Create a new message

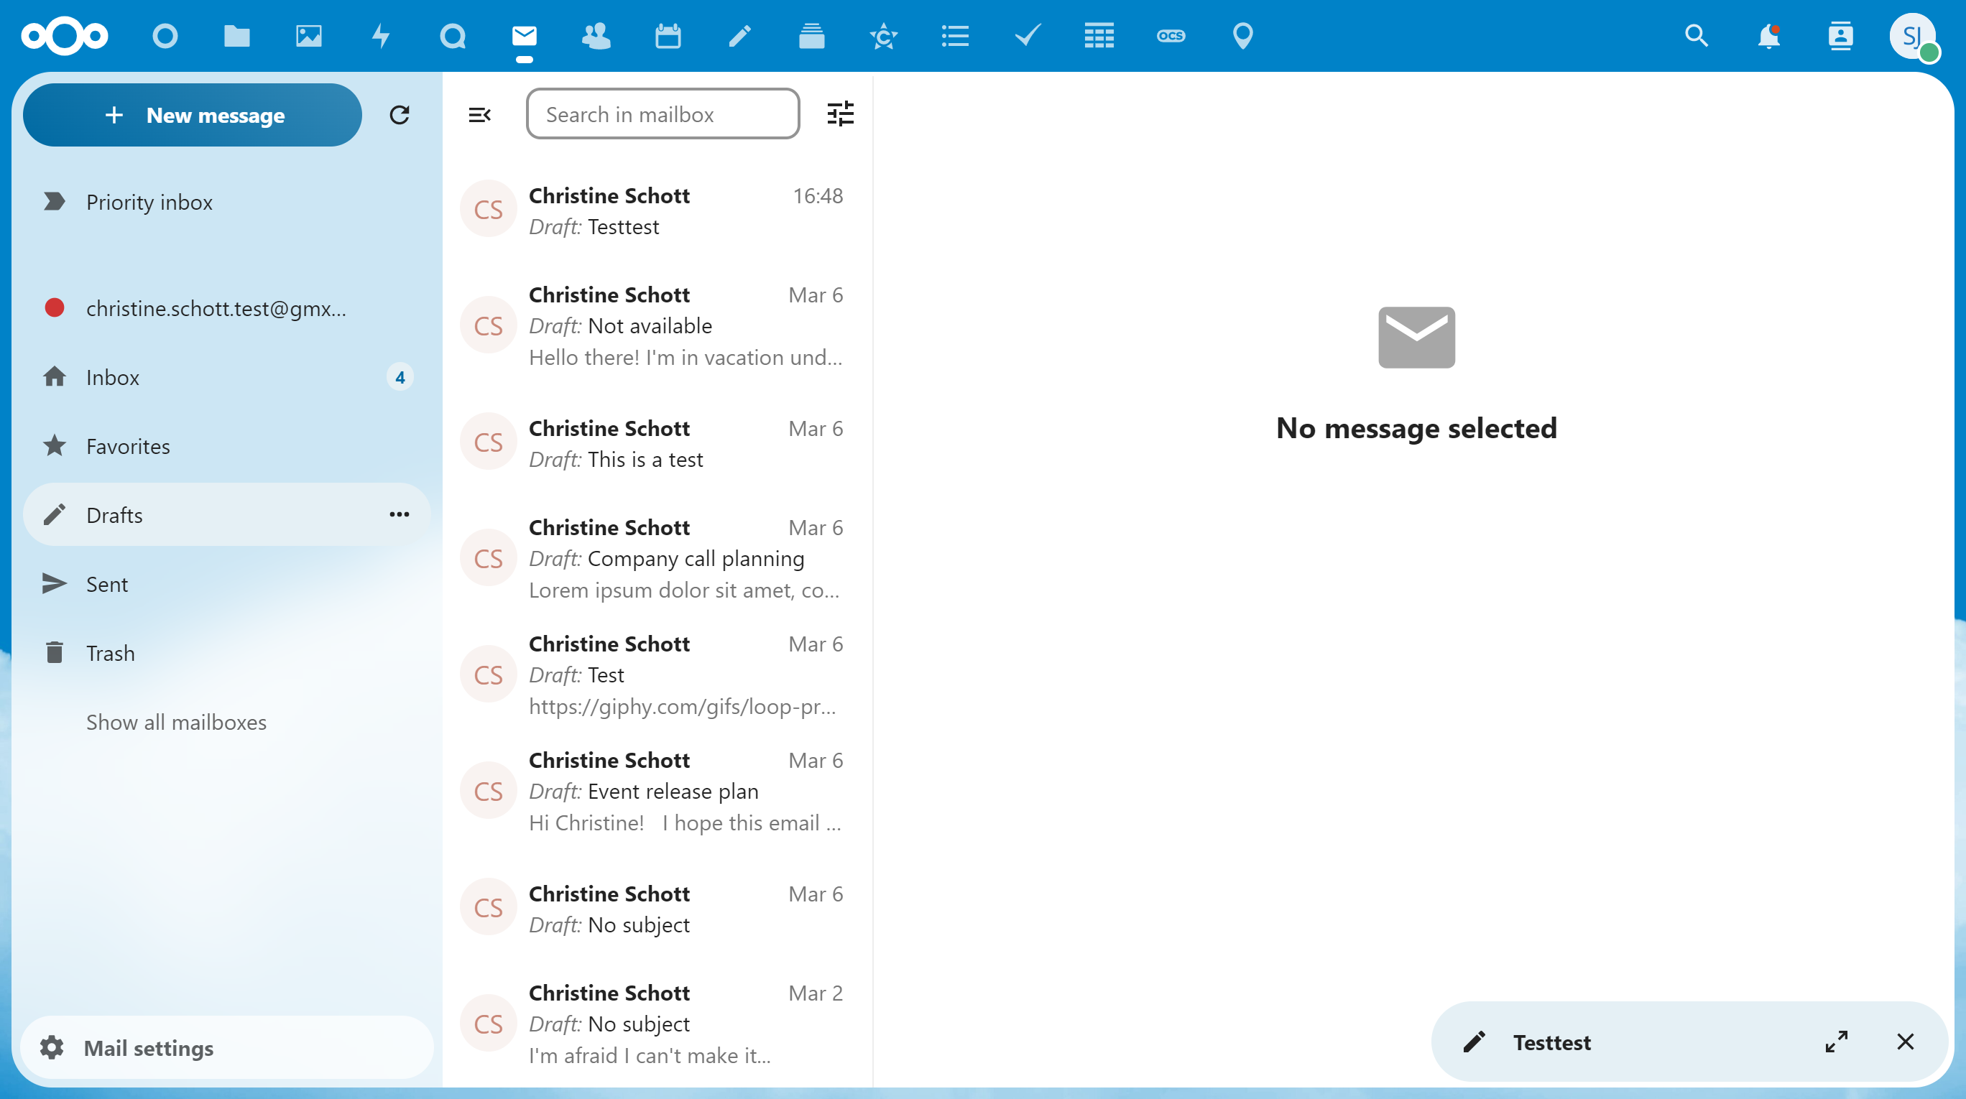(193, 115)
